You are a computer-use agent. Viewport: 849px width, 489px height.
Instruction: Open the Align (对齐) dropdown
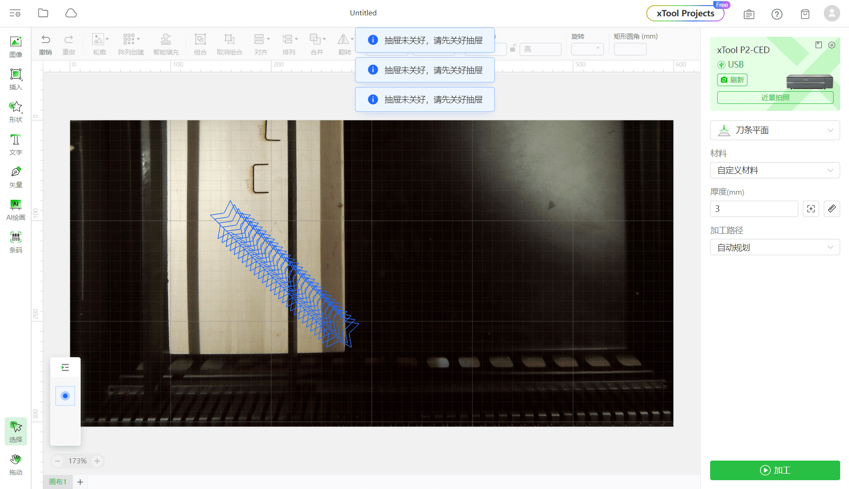261,44
